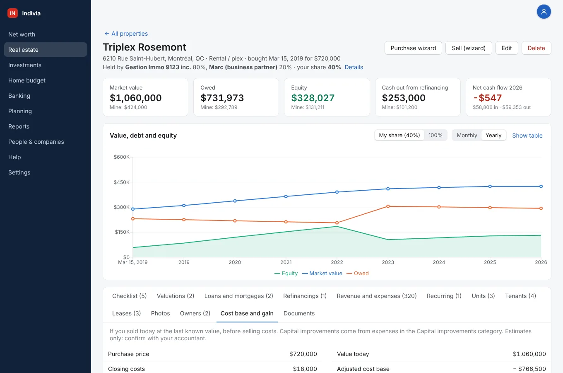
Task: Select Cost base and gain tab
Action: [x=247, y=313]
